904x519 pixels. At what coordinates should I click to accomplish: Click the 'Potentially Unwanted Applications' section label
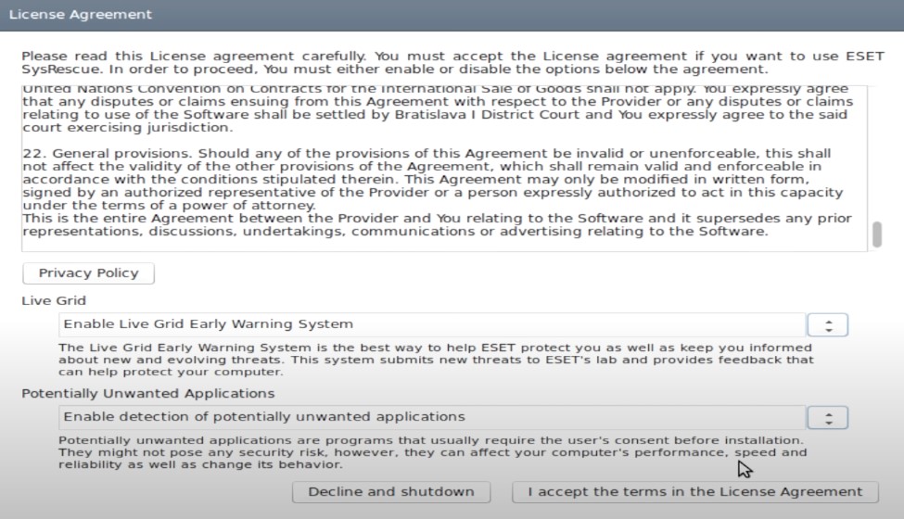148,394
